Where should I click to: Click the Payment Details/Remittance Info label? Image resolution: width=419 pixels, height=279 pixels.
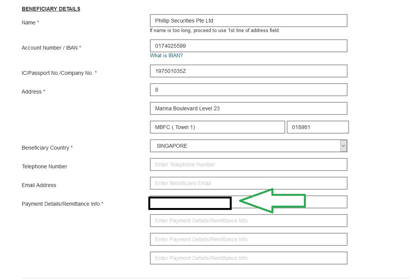pos(62,204)
